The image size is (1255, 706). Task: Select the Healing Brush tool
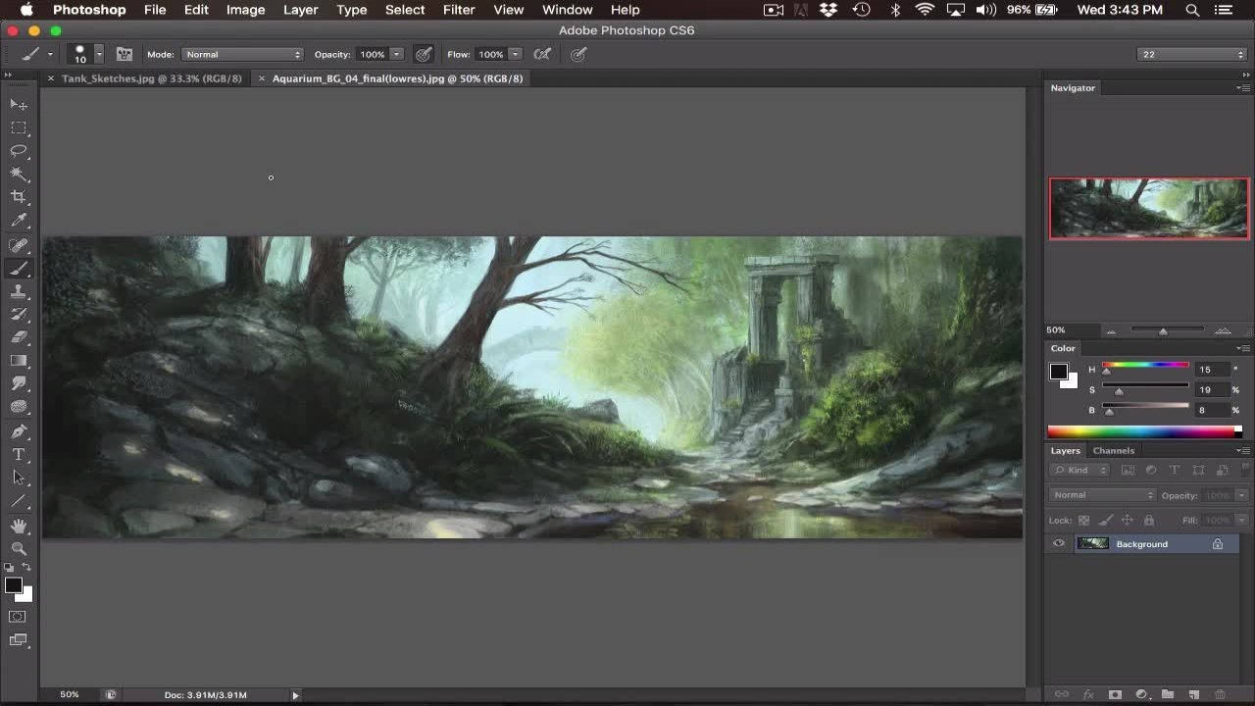pos(19,245)
